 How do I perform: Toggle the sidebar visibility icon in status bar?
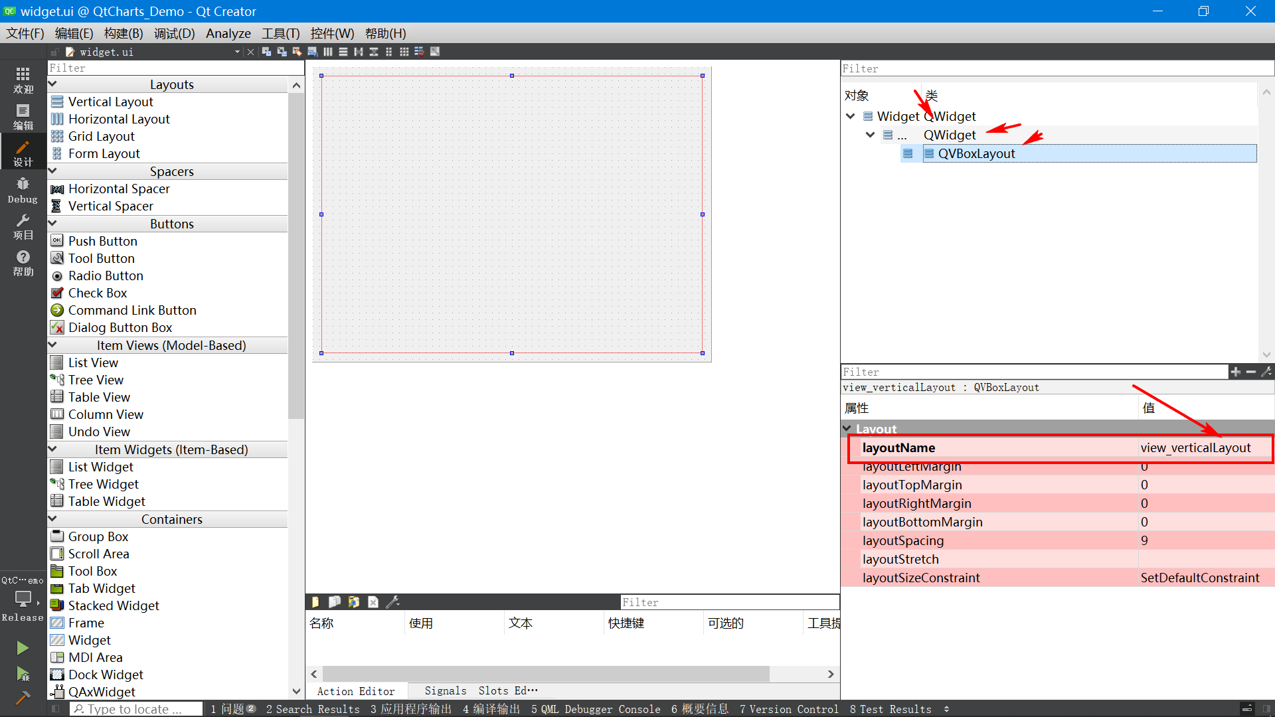coord(56,709)
